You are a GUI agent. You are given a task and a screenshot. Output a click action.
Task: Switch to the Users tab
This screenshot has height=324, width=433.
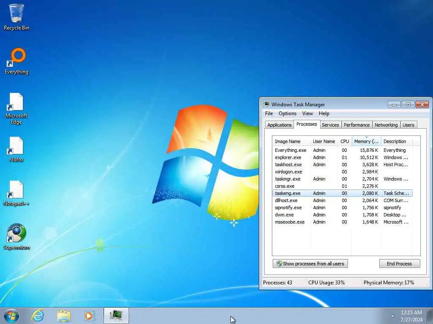click(408, 125)
